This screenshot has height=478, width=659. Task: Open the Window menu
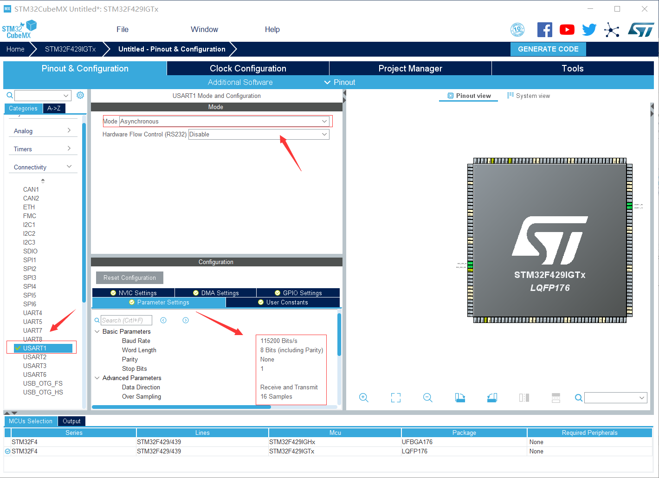[x=204, y=29]
